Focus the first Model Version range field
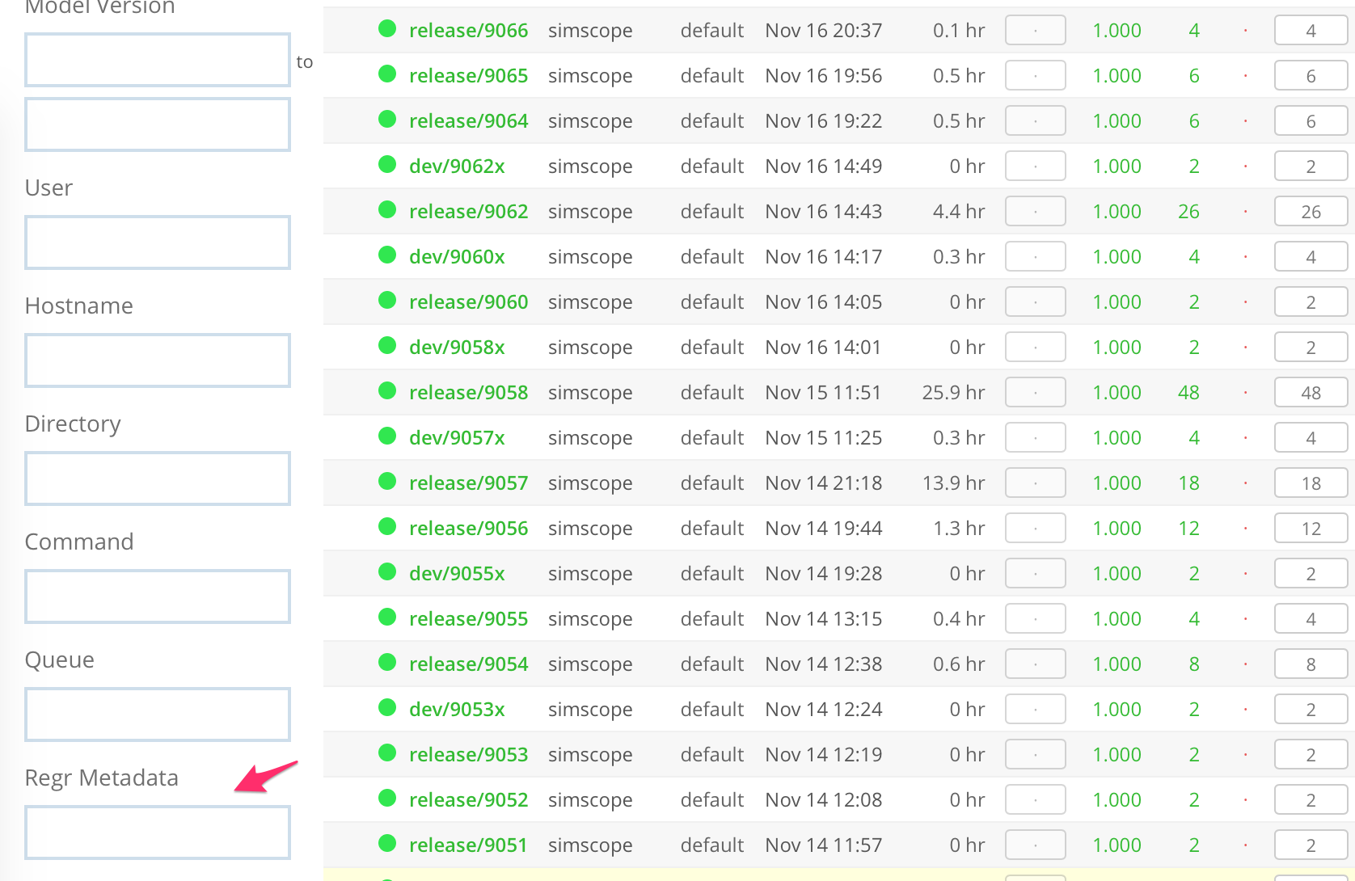Image resolution: width=1355 pixels, height=881 pixels. tap(158, 60)
